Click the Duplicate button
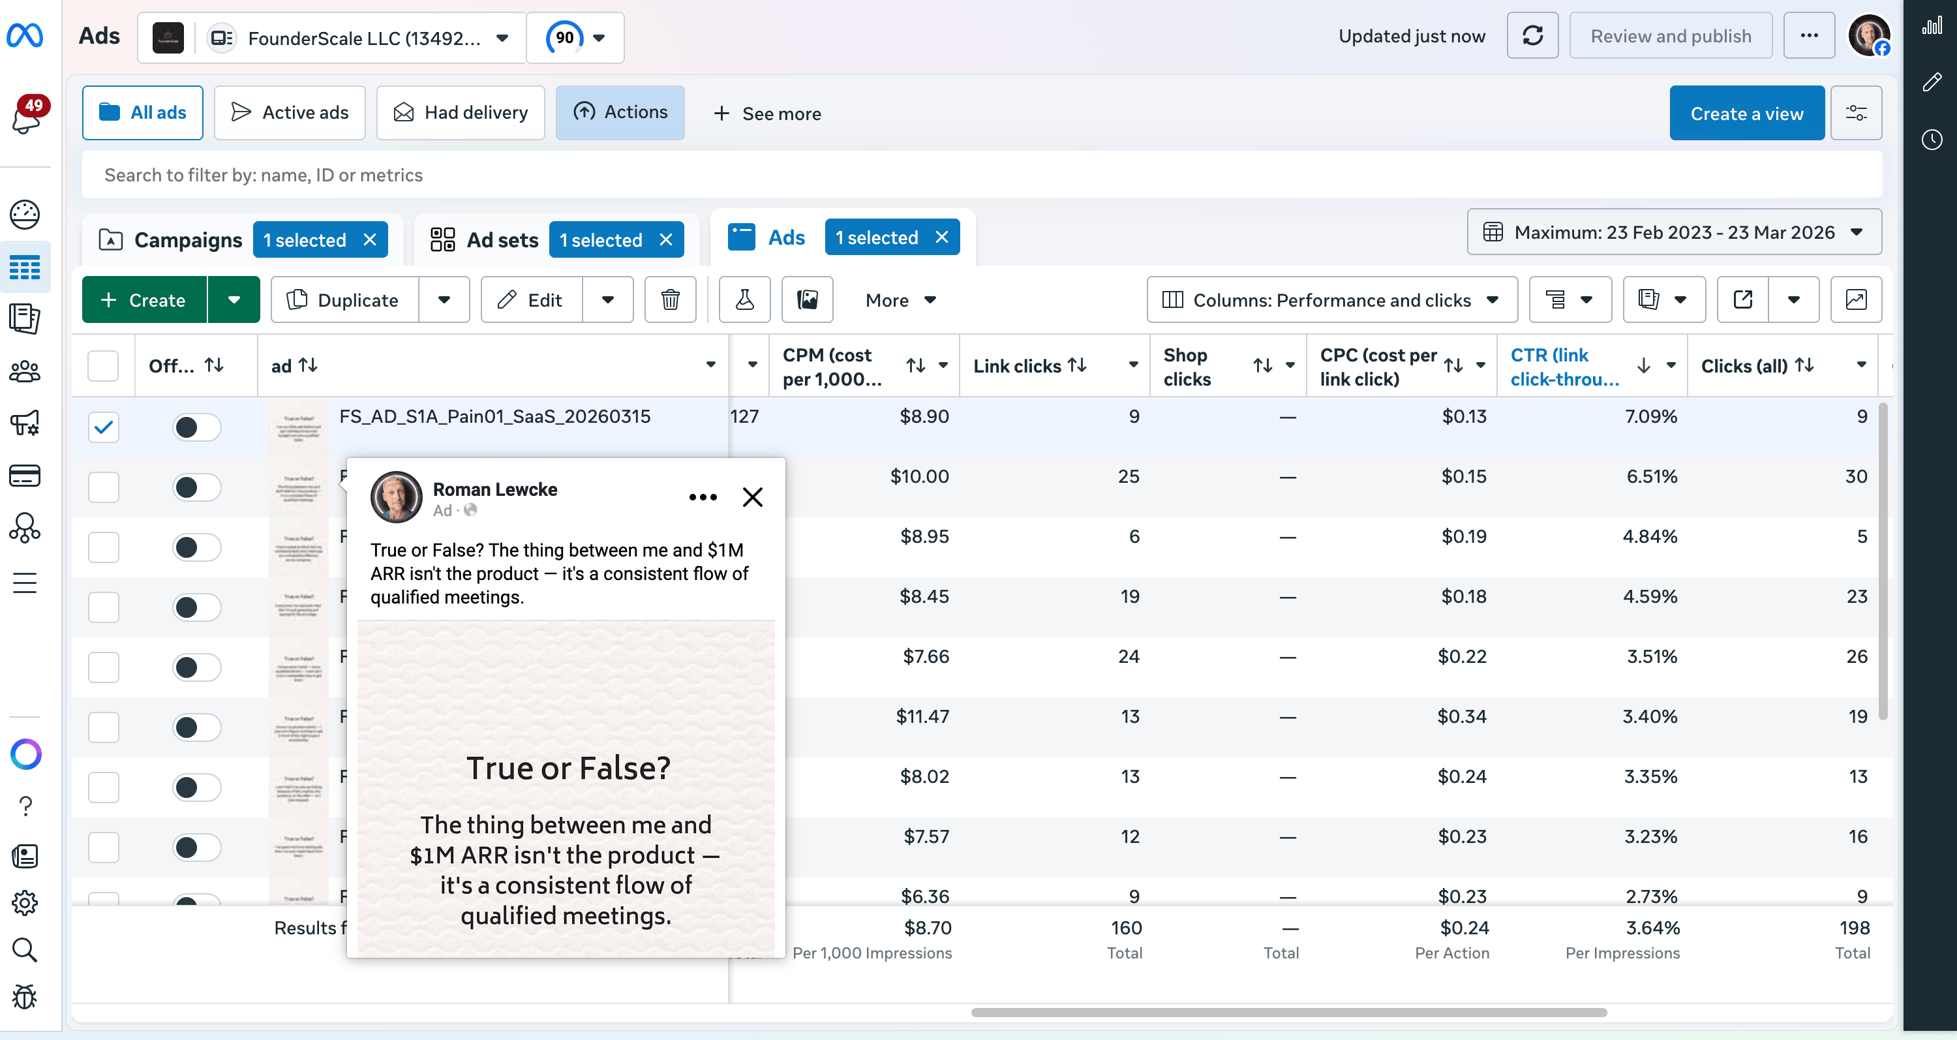Viewport: 1957px width, 1040px height. [344, 300]
